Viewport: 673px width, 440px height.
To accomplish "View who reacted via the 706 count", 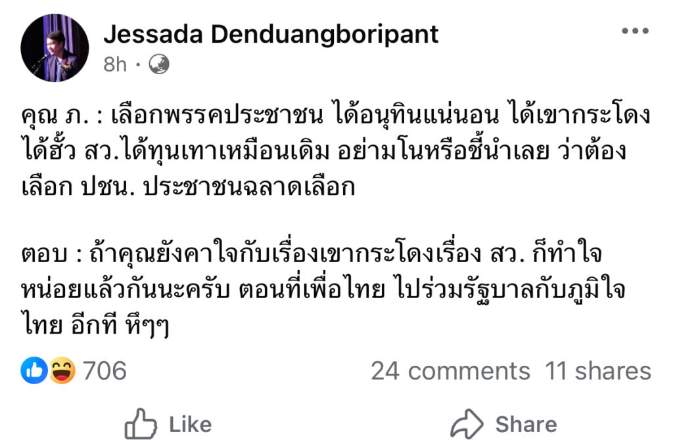I will point(104,371).
